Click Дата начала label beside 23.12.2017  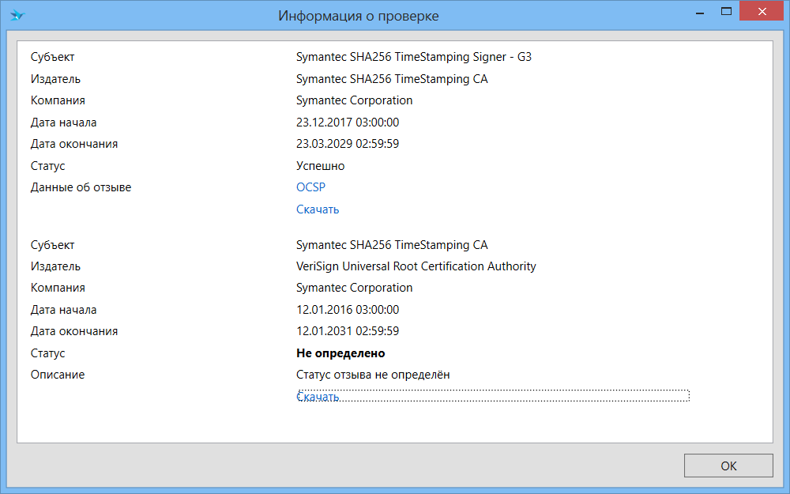[63, 123]
